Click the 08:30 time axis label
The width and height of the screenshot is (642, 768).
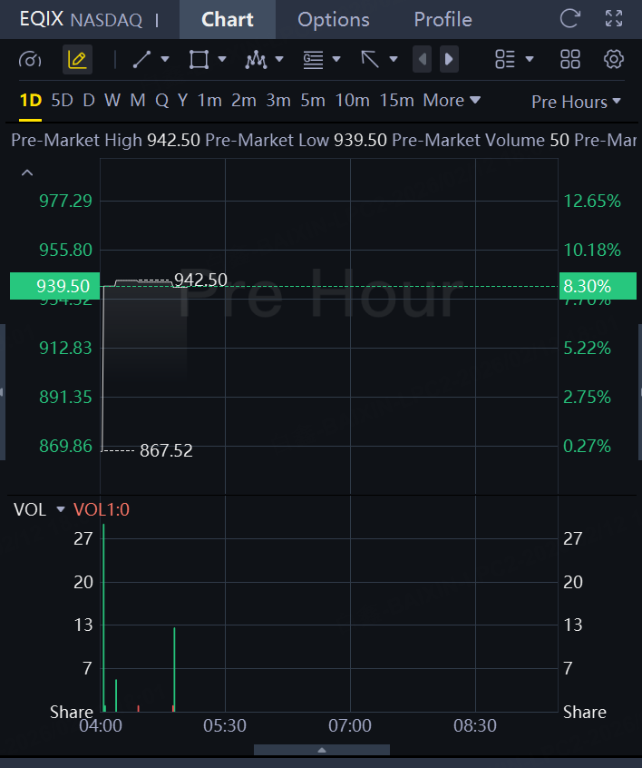tap(475, 725)
